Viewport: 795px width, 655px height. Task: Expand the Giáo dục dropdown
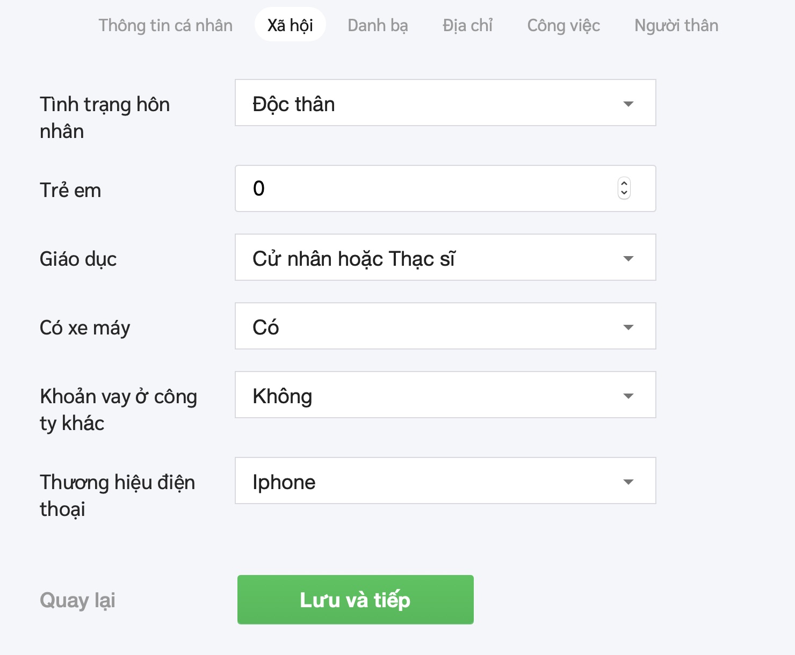pyautogui.click(x=445, y=258)
